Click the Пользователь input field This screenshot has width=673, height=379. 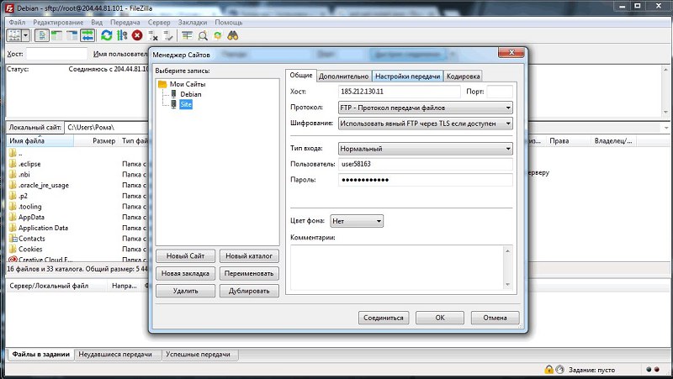(426, 164)
